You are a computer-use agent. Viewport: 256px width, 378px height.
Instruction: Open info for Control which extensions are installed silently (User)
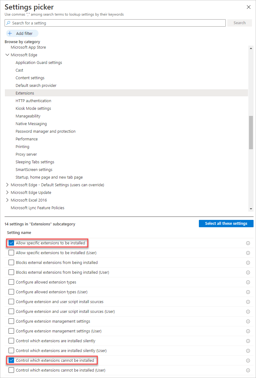(248, 351)
